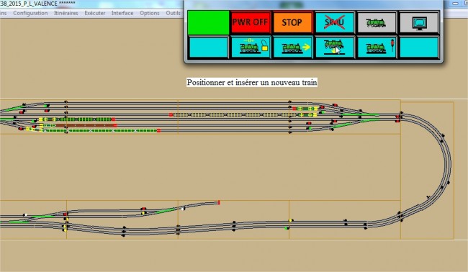The image size is (468, 272).
Task: Click the red buffer stop on the siding end
Action: 219,202
